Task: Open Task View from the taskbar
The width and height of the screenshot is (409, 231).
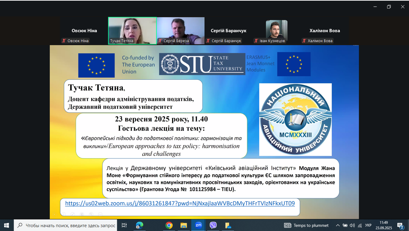Action: (x=124, y=225)
